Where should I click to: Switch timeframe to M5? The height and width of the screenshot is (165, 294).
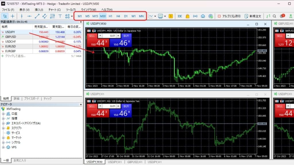tap(87, 16)
